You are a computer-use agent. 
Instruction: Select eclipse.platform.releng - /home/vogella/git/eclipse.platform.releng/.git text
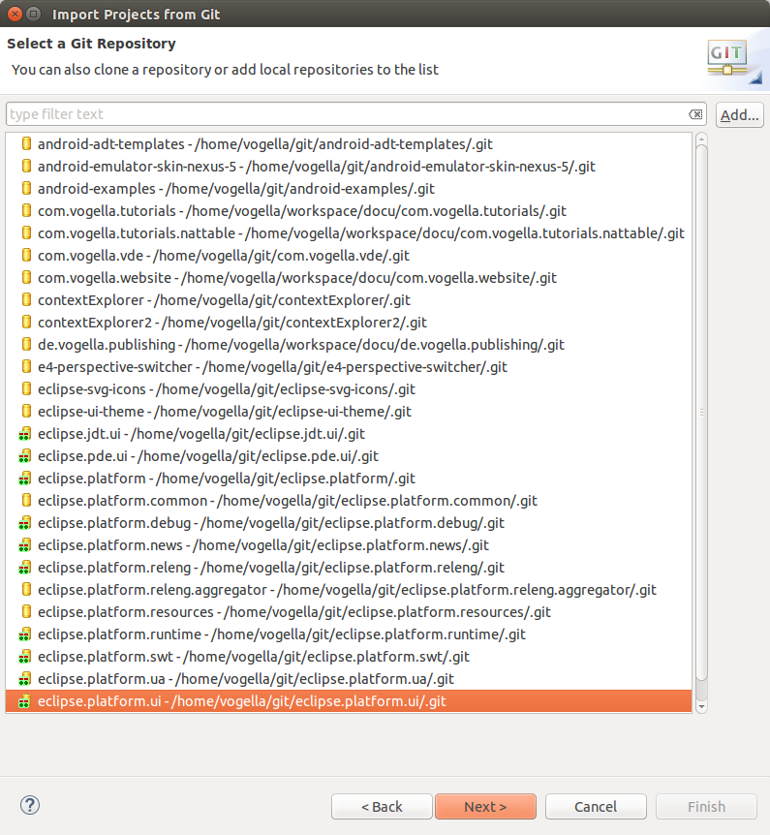click(271, 569)
